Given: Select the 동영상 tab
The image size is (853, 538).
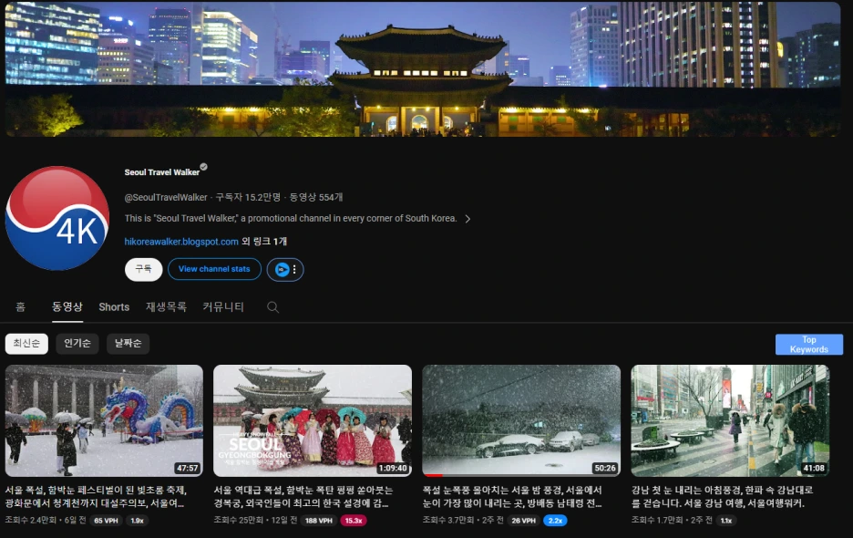Looking at the screenshot, I should click(67, 306).
